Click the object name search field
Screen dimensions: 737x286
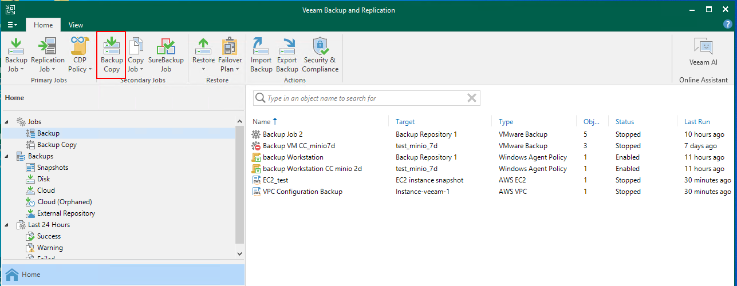[361, 98]
